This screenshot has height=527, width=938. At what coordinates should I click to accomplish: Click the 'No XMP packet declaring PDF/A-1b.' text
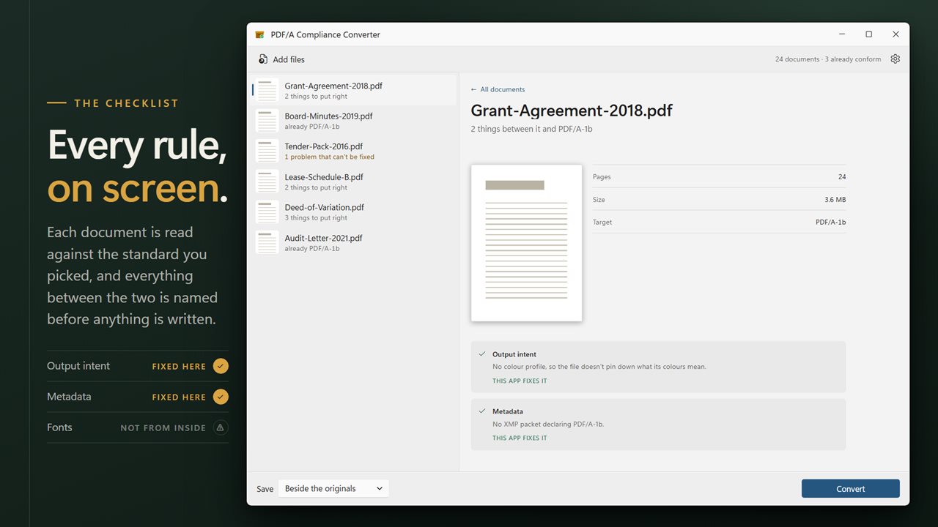(548, 424)
